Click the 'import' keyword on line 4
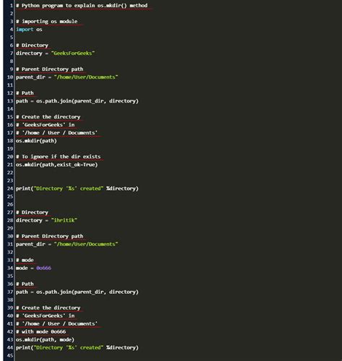This screenshot has width=342, height=361. click(x=25, y=30)
